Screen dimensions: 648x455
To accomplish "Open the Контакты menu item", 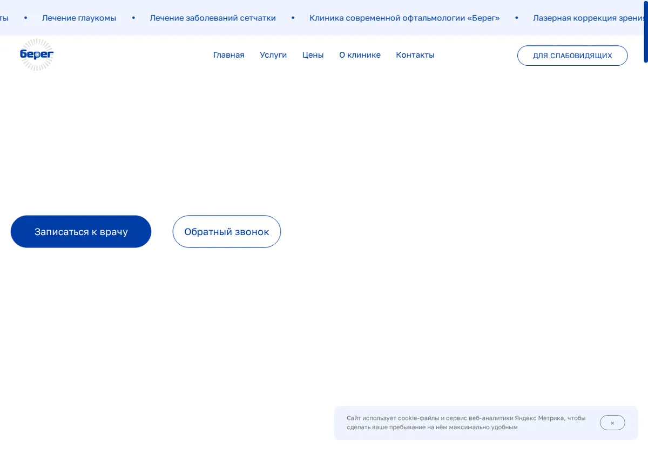I will tap(415, 55).
